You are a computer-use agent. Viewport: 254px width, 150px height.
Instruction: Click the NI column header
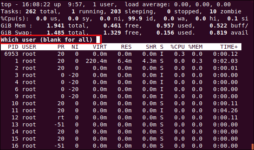[75, 47]
